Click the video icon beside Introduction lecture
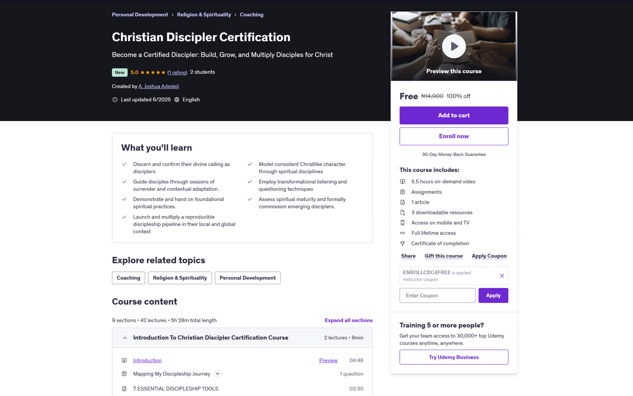The image size is (633, 396). (124, 360)
